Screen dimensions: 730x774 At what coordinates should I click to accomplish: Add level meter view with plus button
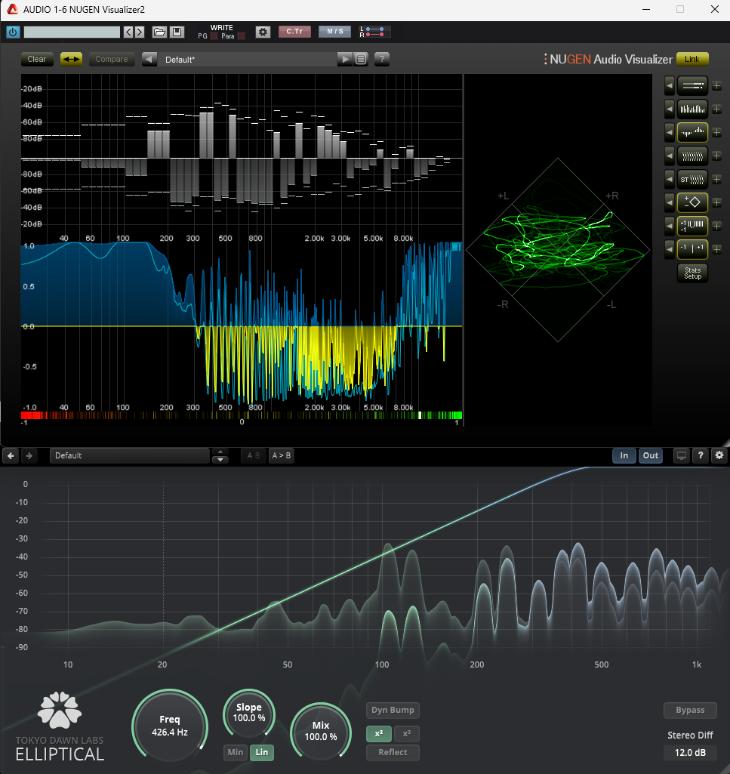(x=716, y=86)
